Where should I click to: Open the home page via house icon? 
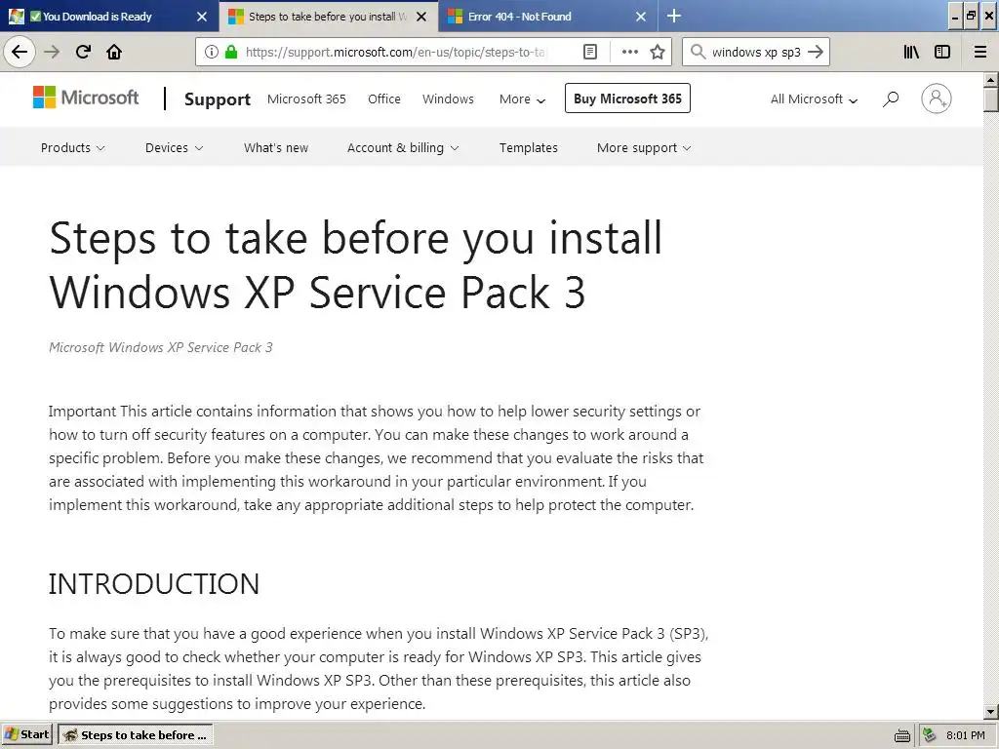[114, 53]
